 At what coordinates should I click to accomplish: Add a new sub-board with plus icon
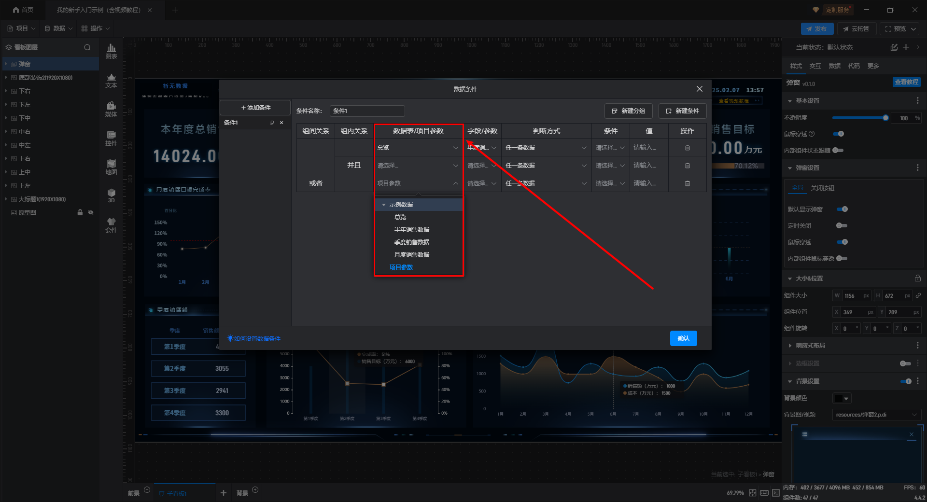pos(223,493)
